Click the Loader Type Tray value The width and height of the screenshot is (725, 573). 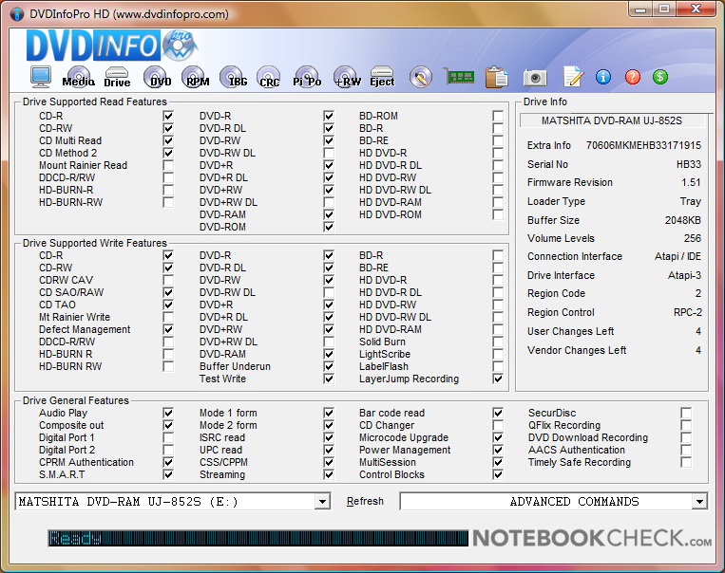[x=691, y=202]
